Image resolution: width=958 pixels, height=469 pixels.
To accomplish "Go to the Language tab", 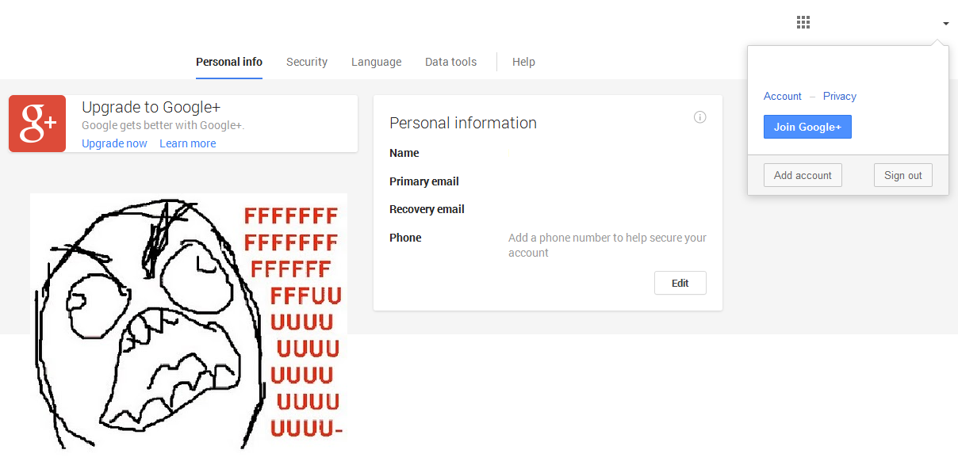I will tap(376, 62).
